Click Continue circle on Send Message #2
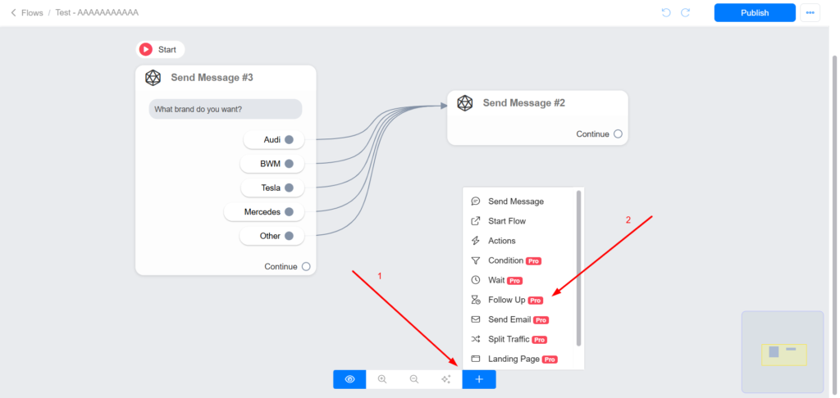 pyautogui.click(x=618, y=134)
